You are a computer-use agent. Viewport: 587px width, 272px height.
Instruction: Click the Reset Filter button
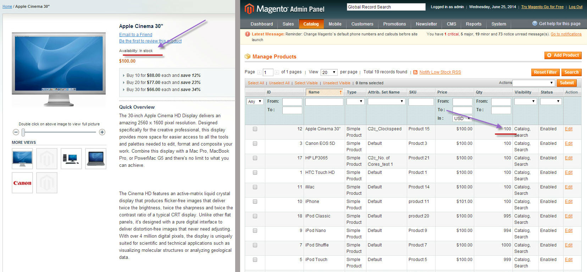(545, 72)
